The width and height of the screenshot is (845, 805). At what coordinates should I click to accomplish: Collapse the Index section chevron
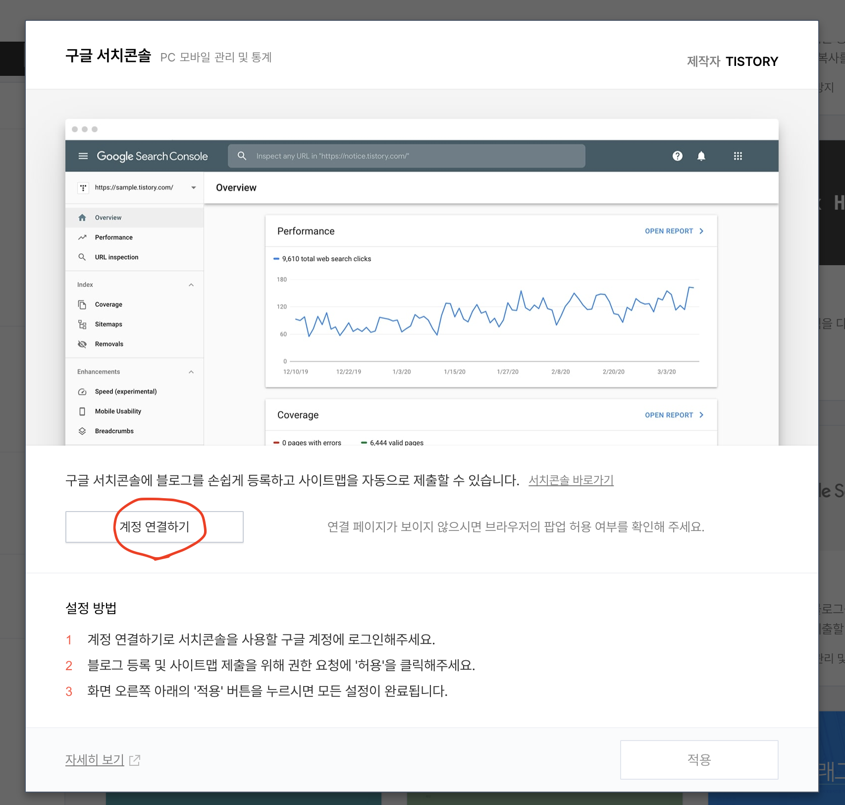[191, 285]
